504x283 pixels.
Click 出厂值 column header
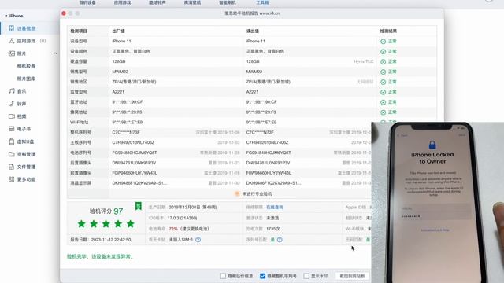pos(119,31)
